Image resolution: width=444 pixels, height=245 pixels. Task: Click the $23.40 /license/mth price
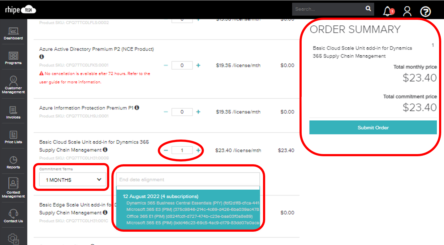click(238, 150)
